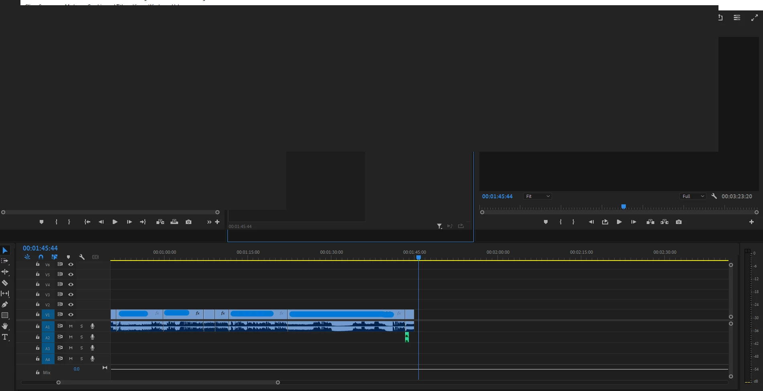The image size is (763, 391).
Task: Click the Program monitor Extract button
Action: [664, 222]
